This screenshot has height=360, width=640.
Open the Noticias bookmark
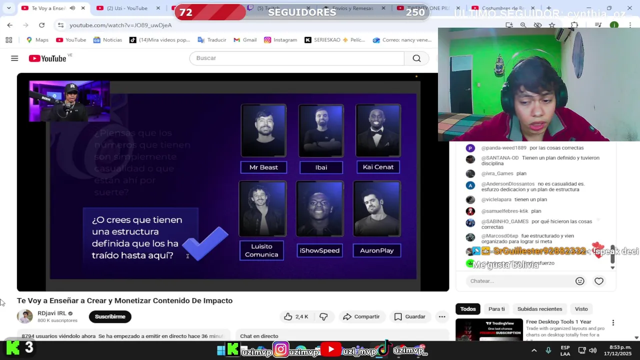107,40
